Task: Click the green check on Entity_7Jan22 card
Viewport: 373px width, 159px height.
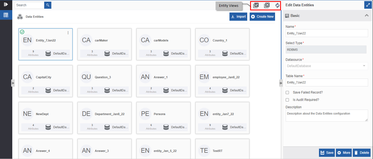Action: pyautogui.click(x=22, y=32)
